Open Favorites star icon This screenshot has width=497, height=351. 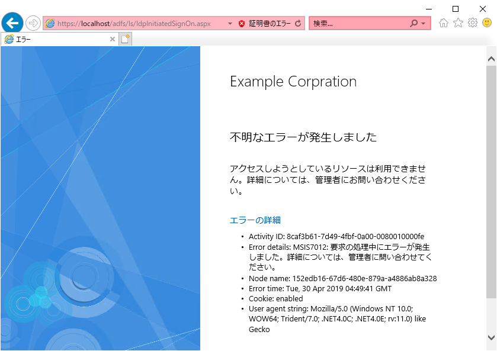[458, 23]
